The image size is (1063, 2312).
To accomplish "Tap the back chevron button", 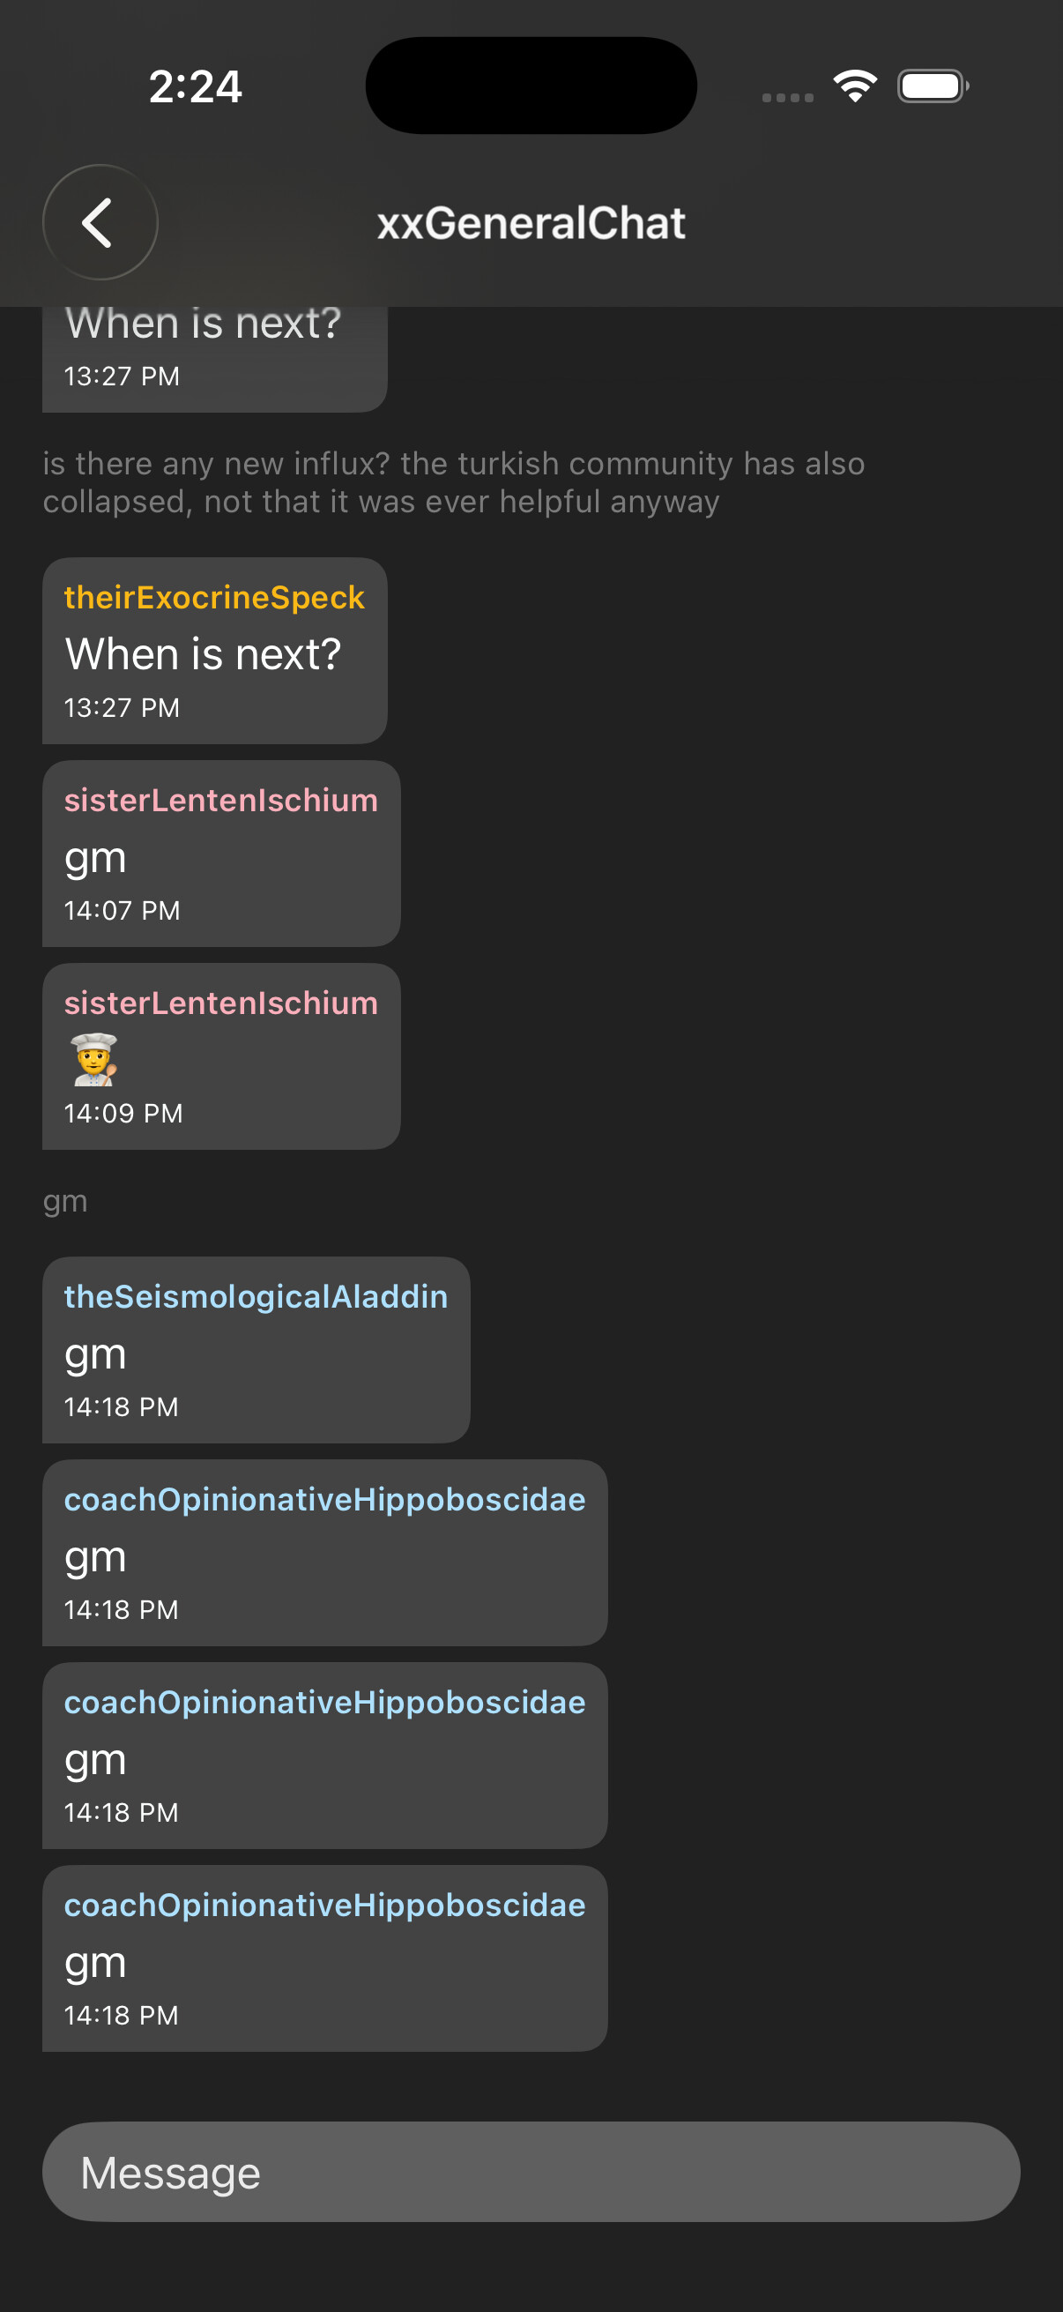I will pyautogui.click(x=100, y=222).
